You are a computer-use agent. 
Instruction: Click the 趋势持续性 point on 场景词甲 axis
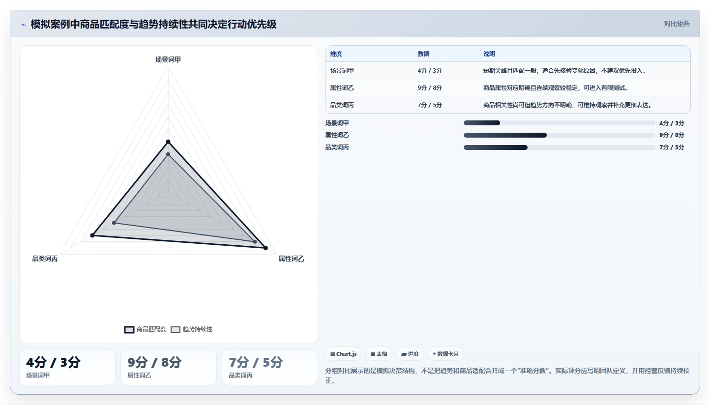tap(168, 154)
